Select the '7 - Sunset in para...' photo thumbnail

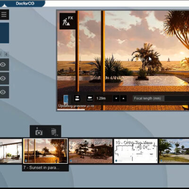pos(45,151)
